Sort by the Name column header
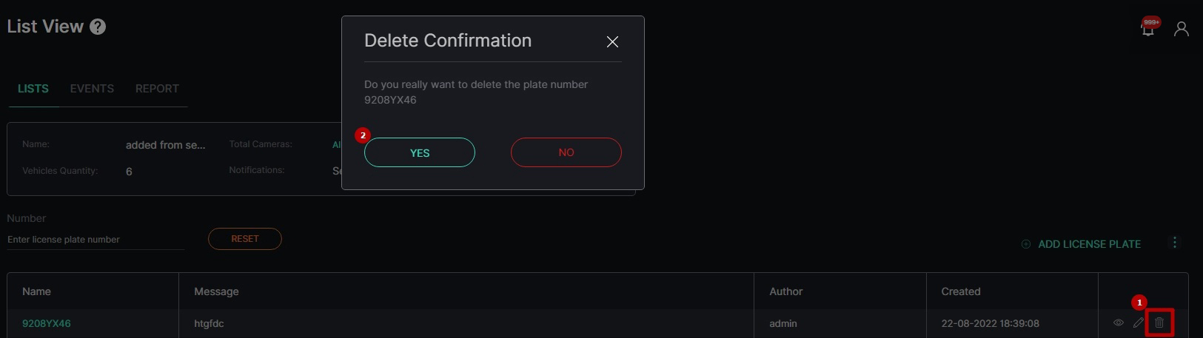Screen dimensions: 1203x338 [36, 291]
